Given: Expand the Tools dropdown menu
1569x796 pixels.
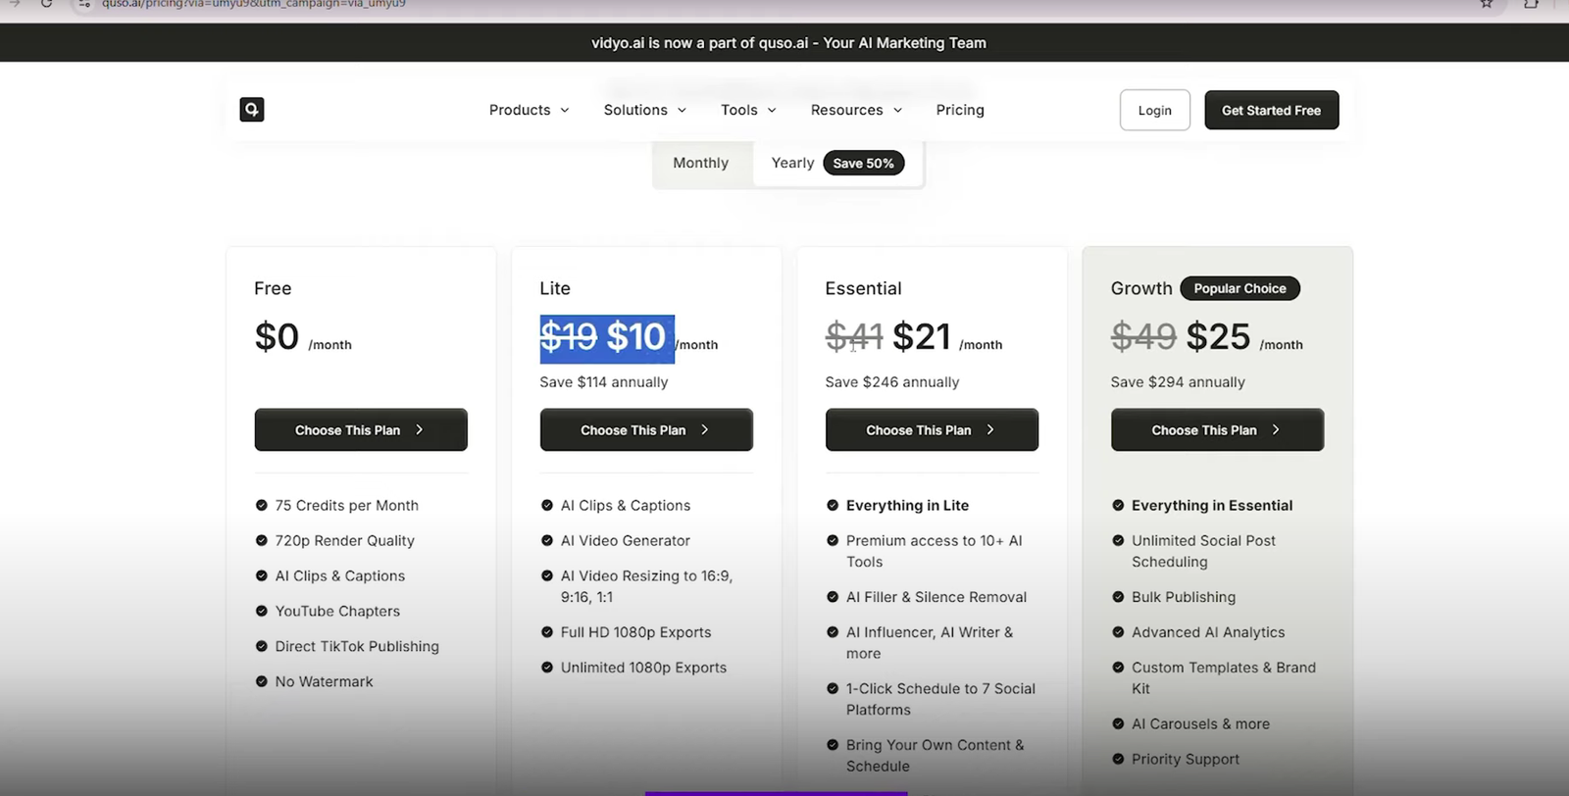Looking at the screenshot, I should pos(748,110).
